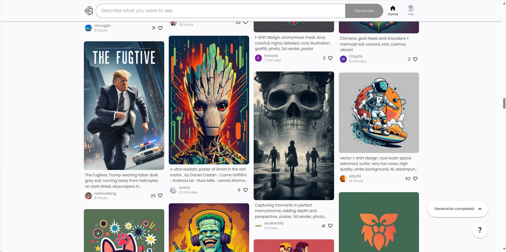Click the like count 52 on kitty58's post
The image size is (506, 252).
[408, 179]
